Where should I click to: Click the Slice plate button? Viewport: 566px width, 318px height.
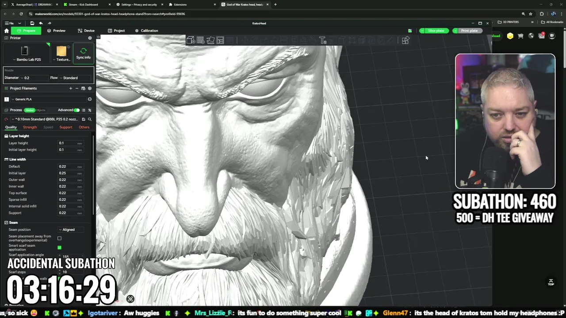(436, 30)
